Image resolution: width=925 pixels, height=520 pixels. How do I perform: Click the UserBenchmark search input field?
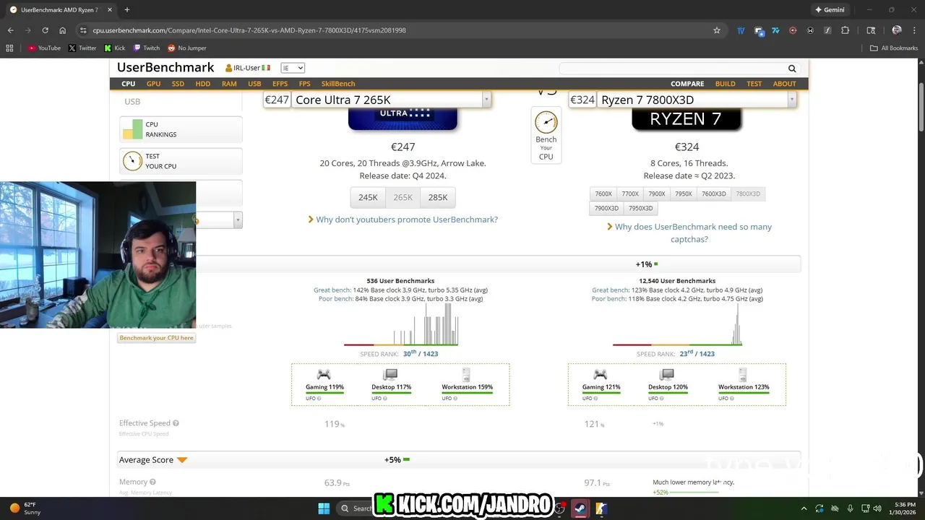[x=672, y=69]
